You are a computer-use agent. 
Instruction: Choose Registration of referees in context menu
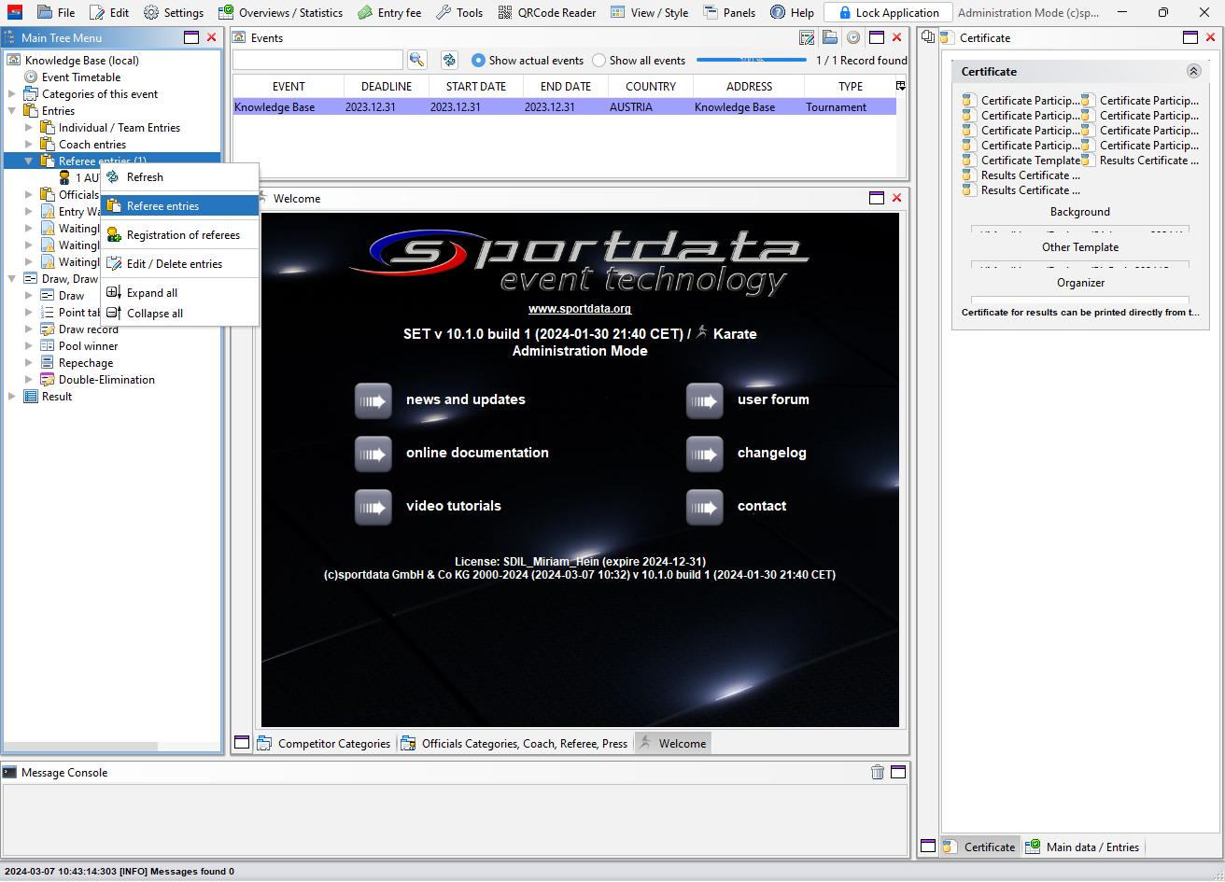pyautogui.click(x=179, y=235)
